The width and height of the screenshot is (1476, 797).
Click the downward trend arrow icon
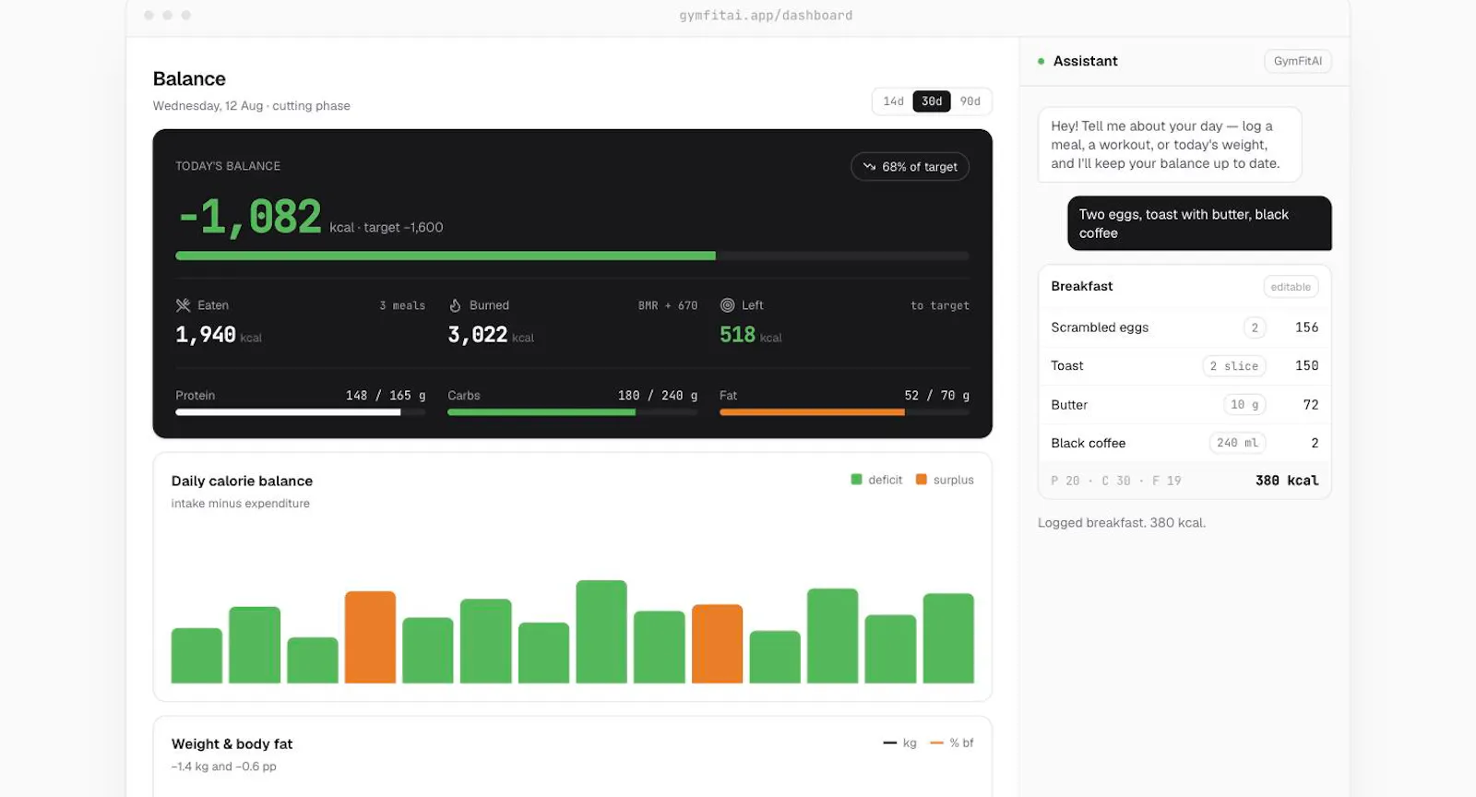pos(869,167)
